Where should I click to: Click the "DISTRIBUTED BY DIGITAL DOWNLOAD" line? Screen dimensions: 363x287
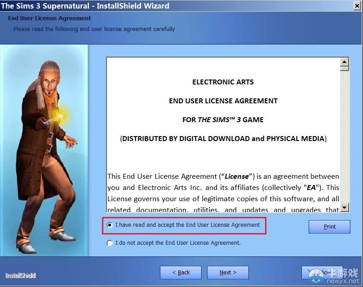click(223, 139)
